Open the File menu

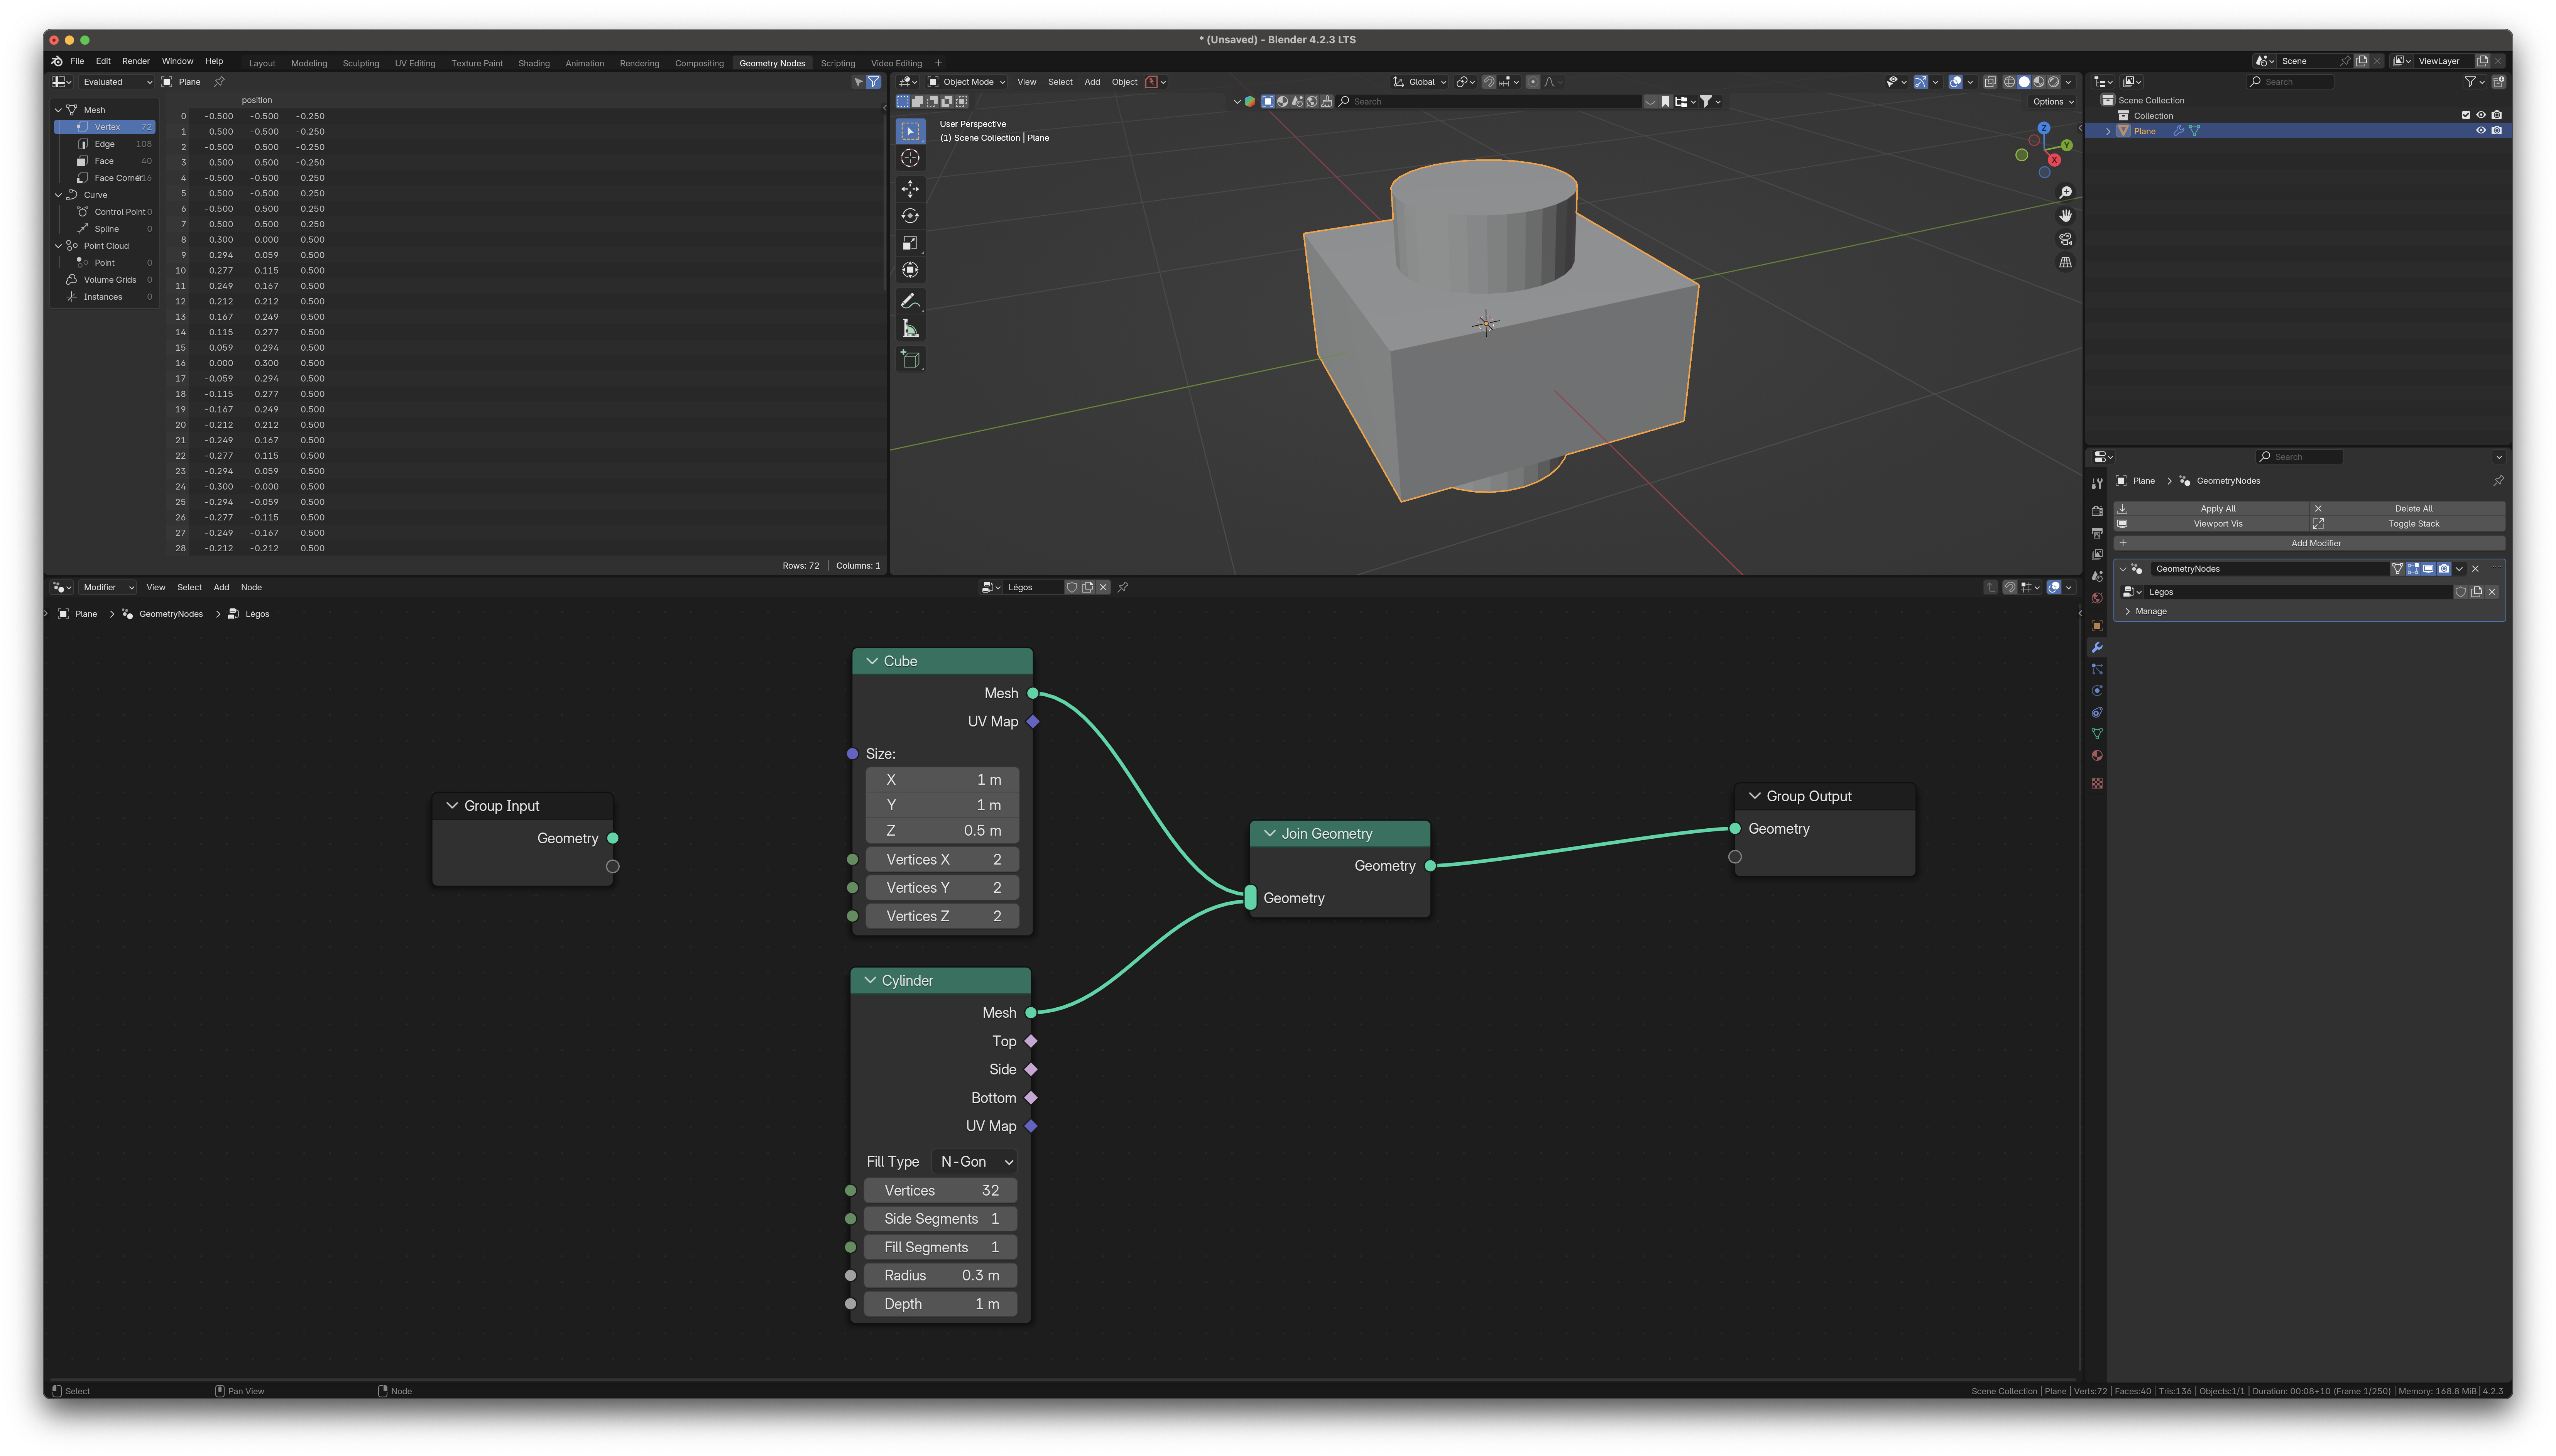pyautogui.click(x=77, y=61)
